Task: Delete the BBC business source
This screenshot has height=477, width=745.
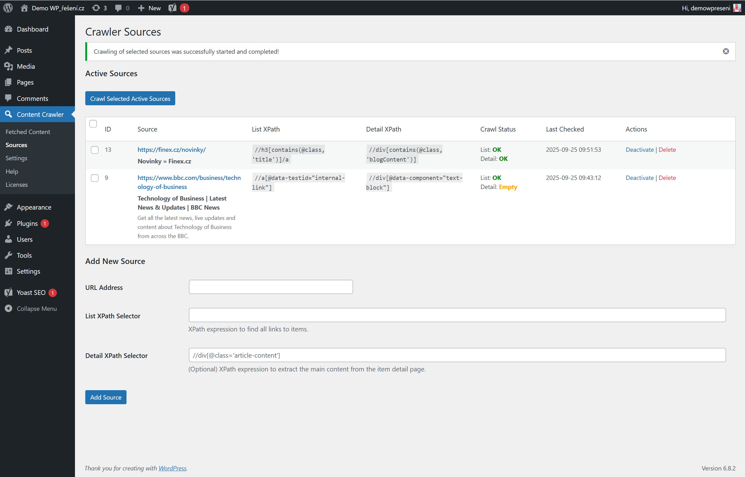Action: click(x=667, y=178)
